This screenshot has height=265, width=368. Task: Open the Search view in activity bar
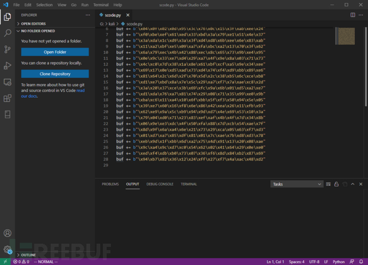(7, 33)
